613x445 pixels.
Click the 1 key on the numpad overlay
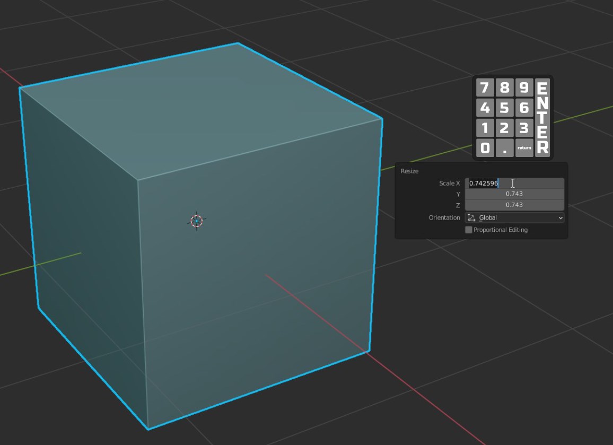click(485, 128)
